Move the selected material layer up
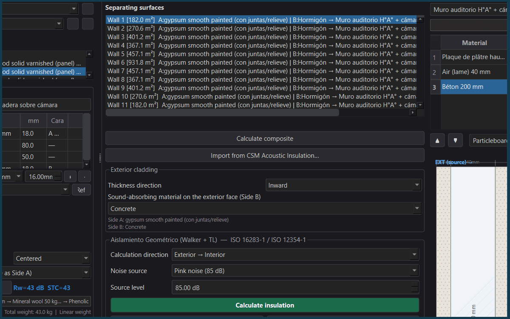Image resolution: width=510 pixels, height=319 pixels. tap(438, 140)
